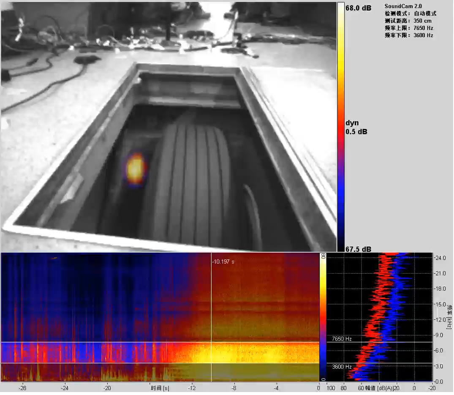Click the 频率上限 7650 Hz info line
The image size is (454, 395).
pyautogui.click(x=408, y=28)
